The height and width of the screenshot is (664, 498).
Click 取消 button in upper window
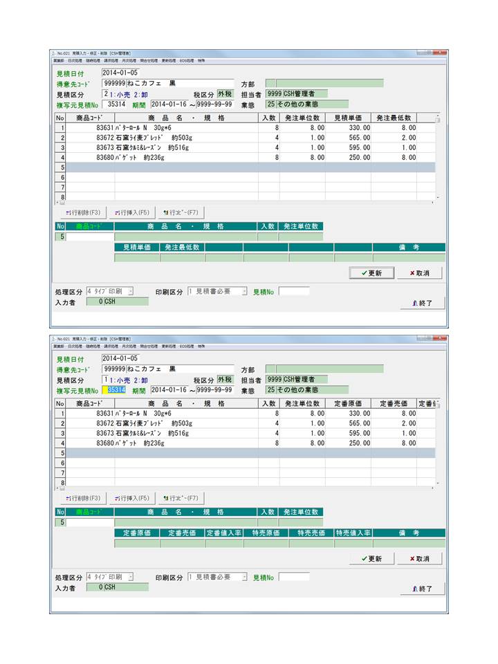tap(419, 273)
